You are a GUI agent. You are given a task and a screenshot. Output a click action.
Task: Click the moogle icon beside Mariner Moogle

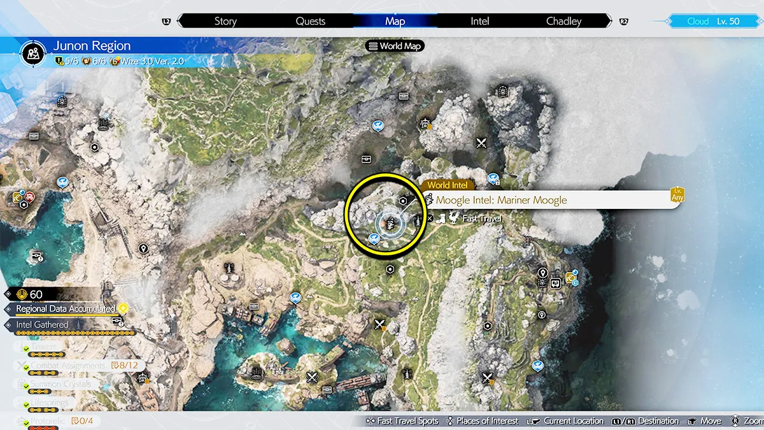pos(429,200)
